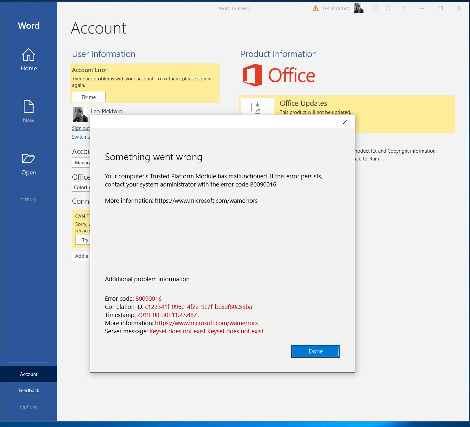Minimize the Word window
Viewport: 470px width, 427px height.
pyautogui.click(x=422, y=8)
